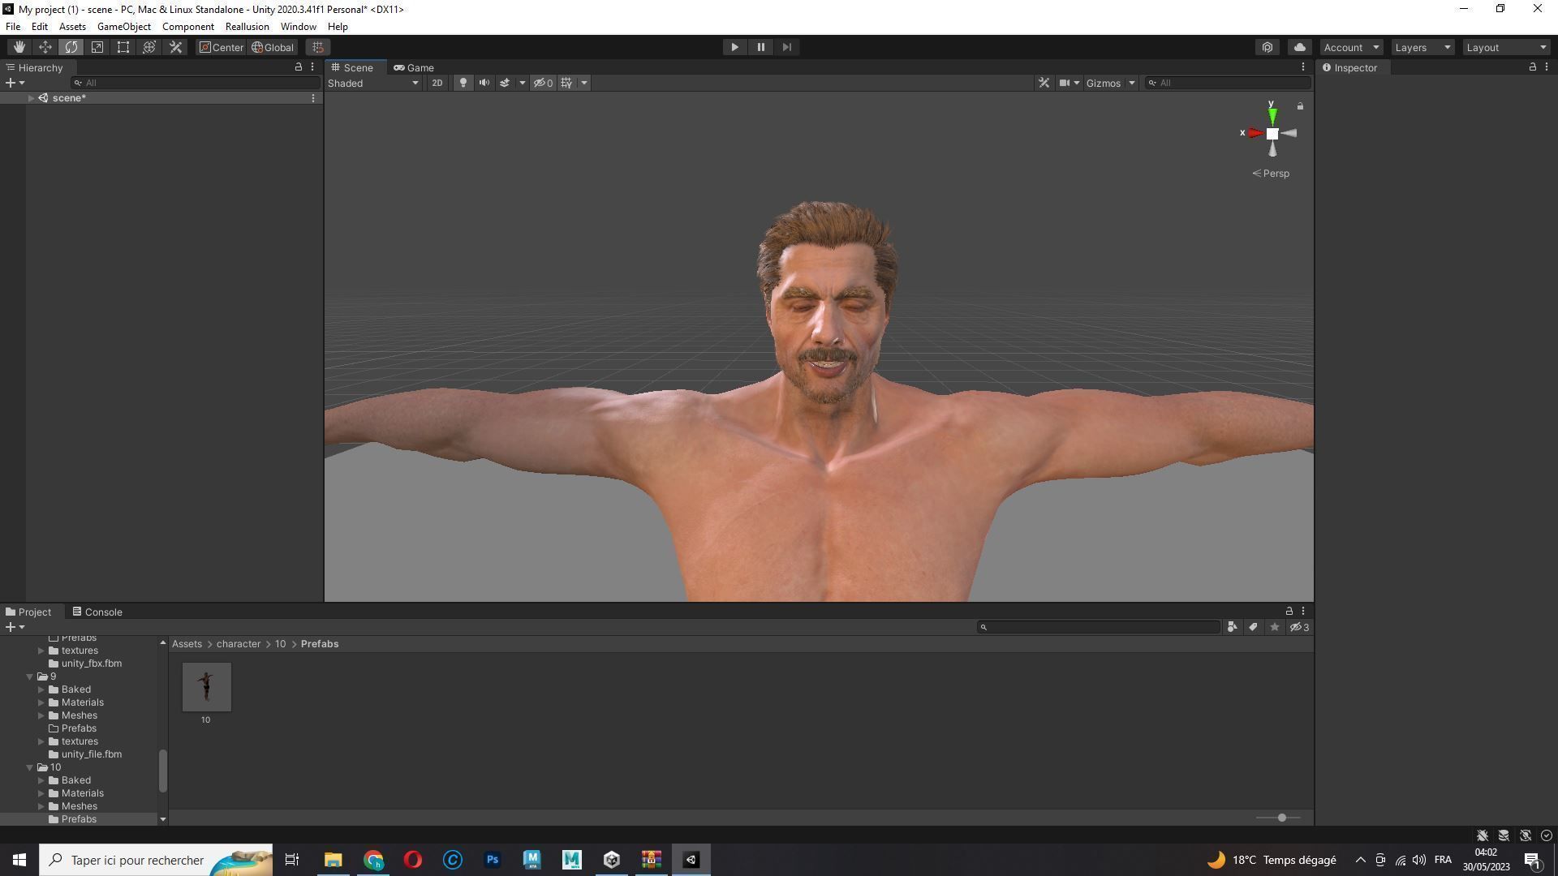The image size is (1558, 876).
Task: Click Assets in the breadcrumb path
Action: tap(187, 644)
